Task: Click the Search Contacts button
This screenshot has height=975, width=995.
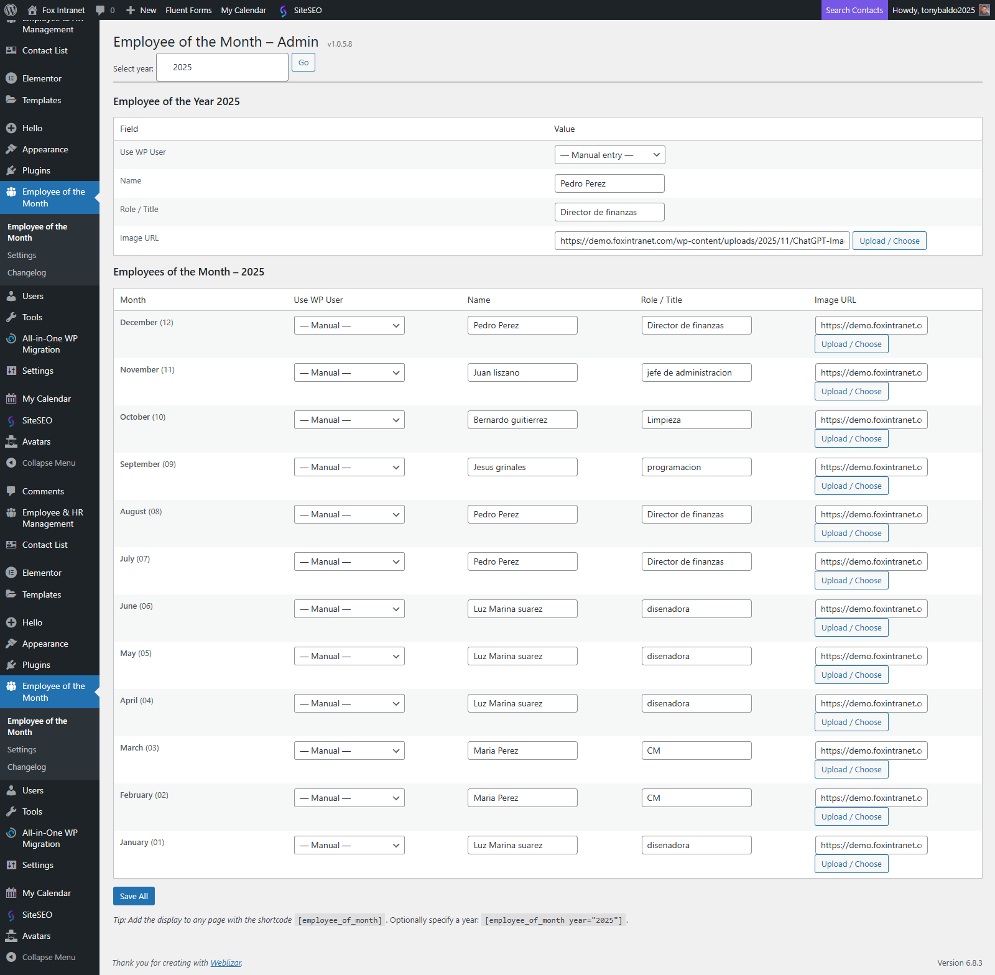Action: [854, 10]
